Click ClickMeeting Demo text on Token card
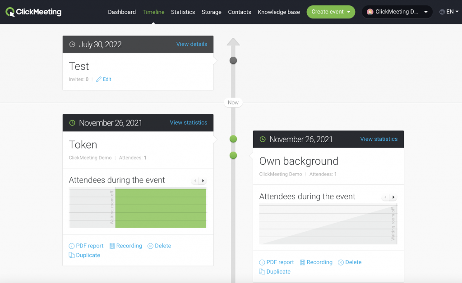 pos(90,158)
